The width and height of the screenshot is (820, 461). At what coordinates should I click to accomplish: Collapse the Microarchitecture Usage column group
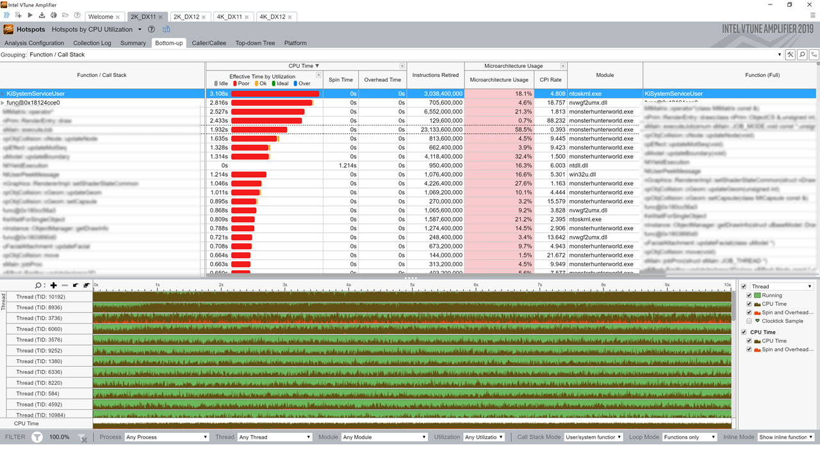point(563,66)
